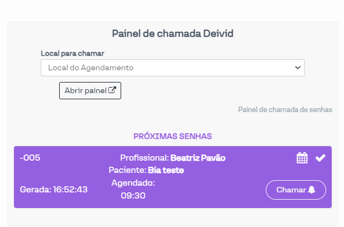
Task: Click the bell icon inside Chamar
Action: [x=312, y=190]
